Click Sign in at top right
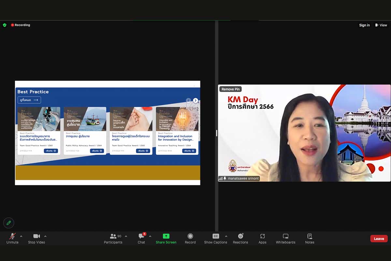Viewport: 391px width, 261px height. pos(364,25)
